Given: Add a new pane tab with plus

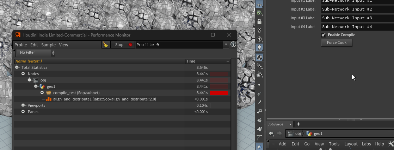Looking at the screenshot, I should click(298, 124).
